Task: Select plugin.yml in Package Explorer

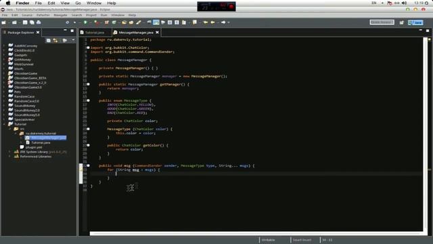Action: tap(34, 147)
